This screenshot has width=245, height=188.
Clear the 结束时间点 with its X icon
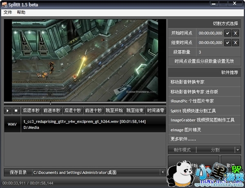(x=235, y=43)
